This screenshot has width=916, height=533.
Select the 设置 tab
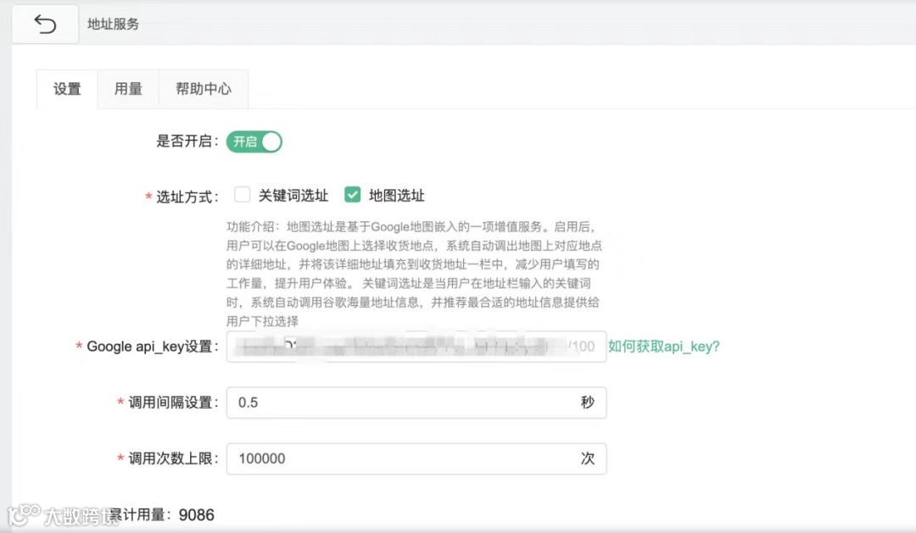coord(67,88)
